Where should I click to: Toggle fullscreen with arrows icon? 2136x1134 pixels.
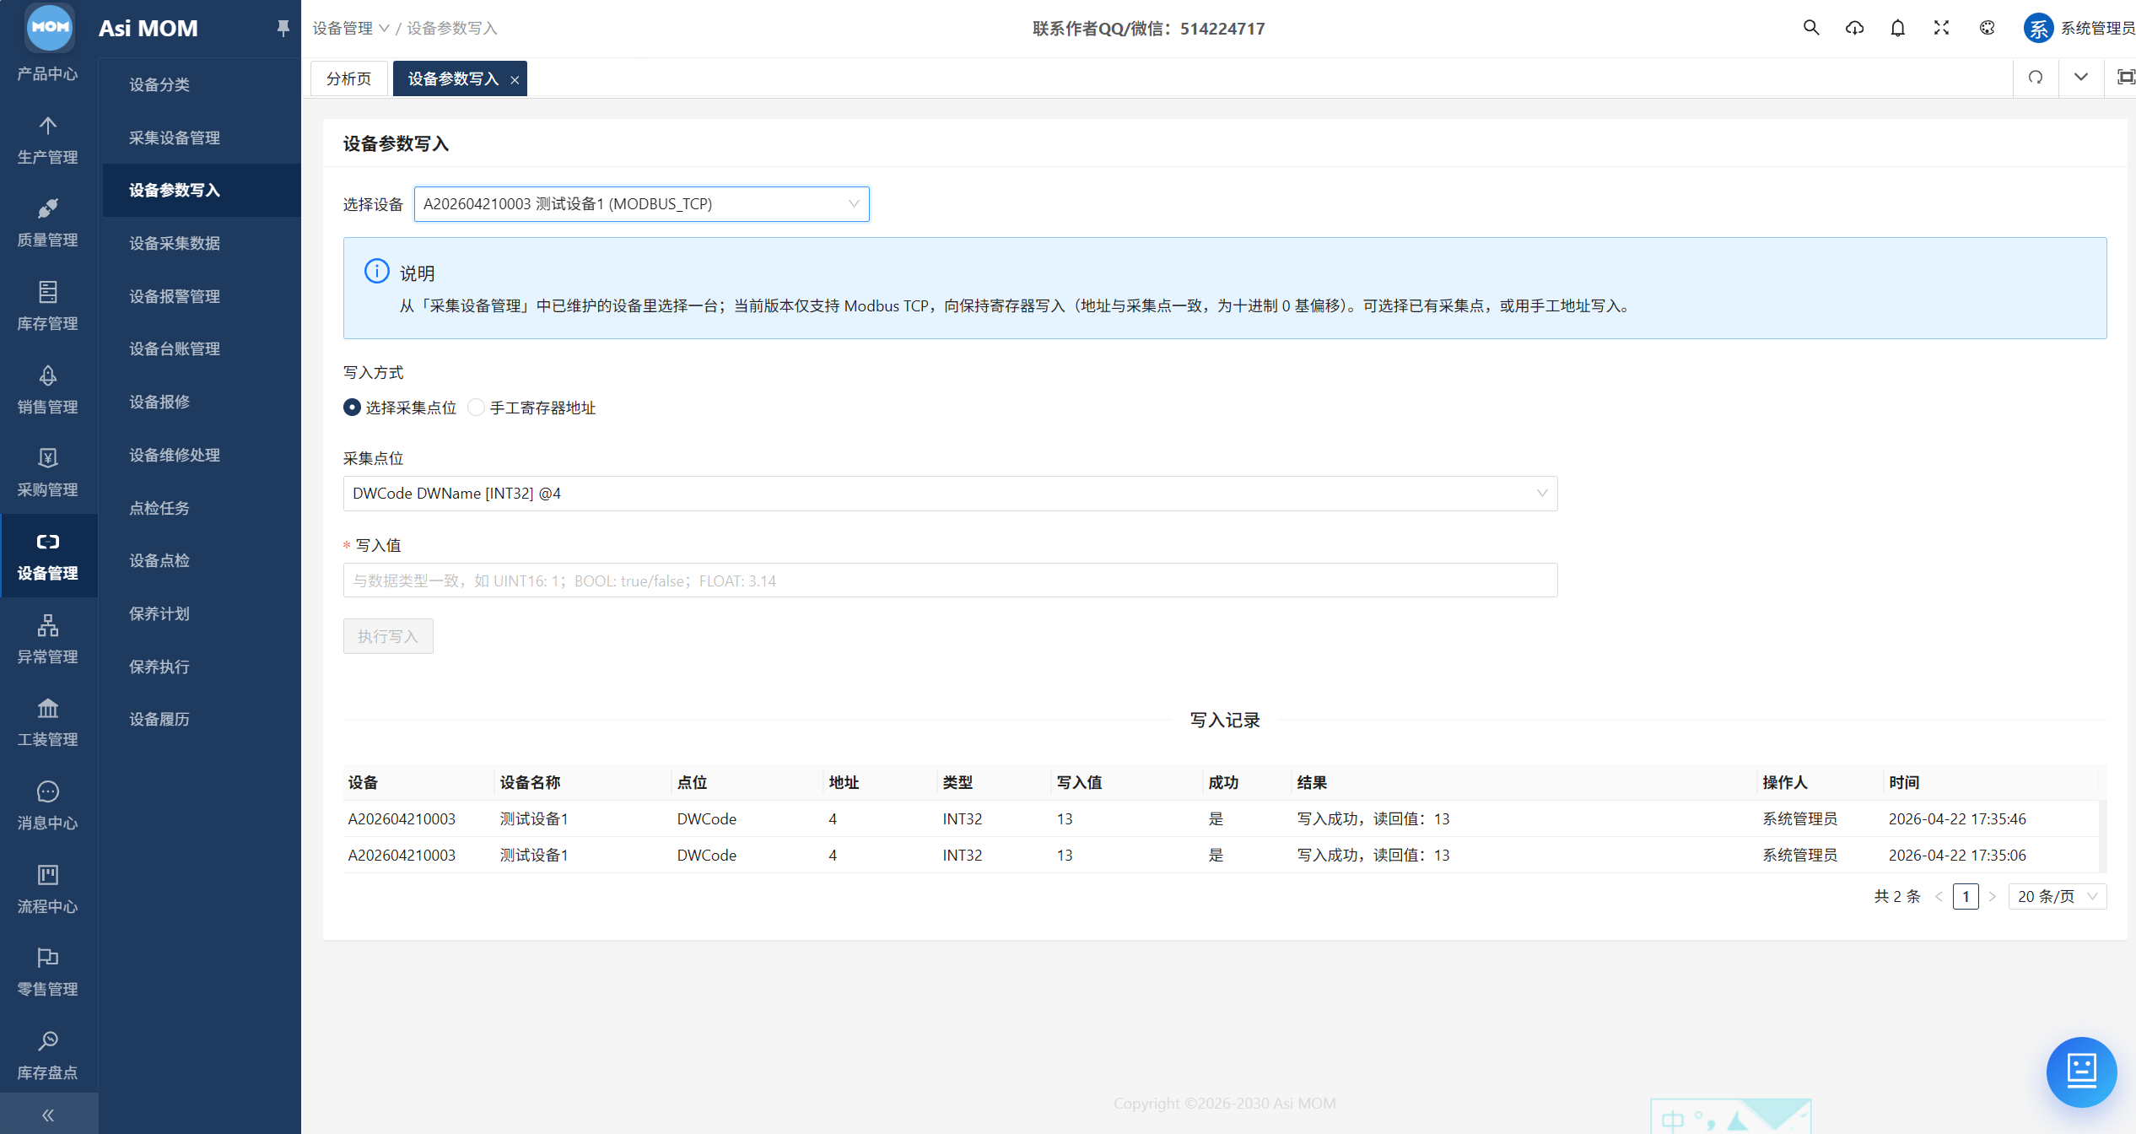tap(1942, 28)
